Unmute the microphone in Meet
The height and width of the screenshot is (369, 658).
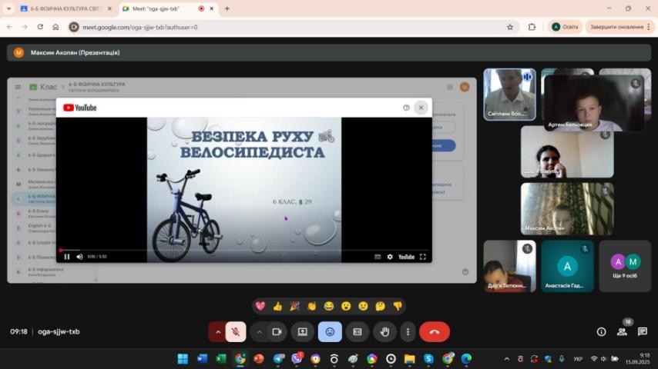237,332
